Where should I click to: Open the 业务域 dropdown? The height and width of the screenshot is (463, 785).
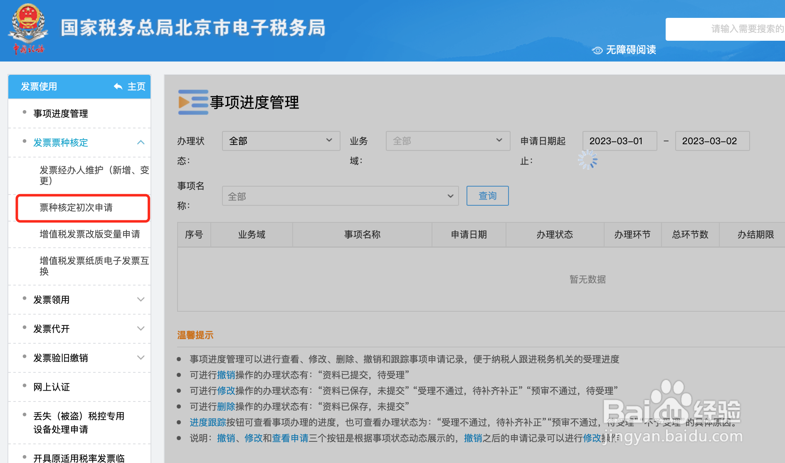coord(448,141)
